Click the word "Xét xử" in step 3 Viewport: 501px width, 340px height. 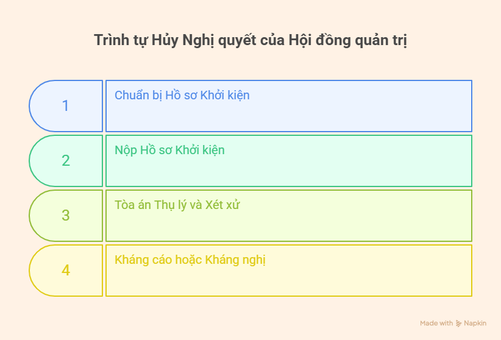pyautogui.click(x=223, y=205)
